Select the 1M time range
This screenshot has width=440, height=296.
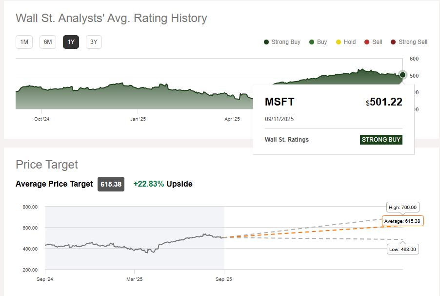(x=24, y=42)
